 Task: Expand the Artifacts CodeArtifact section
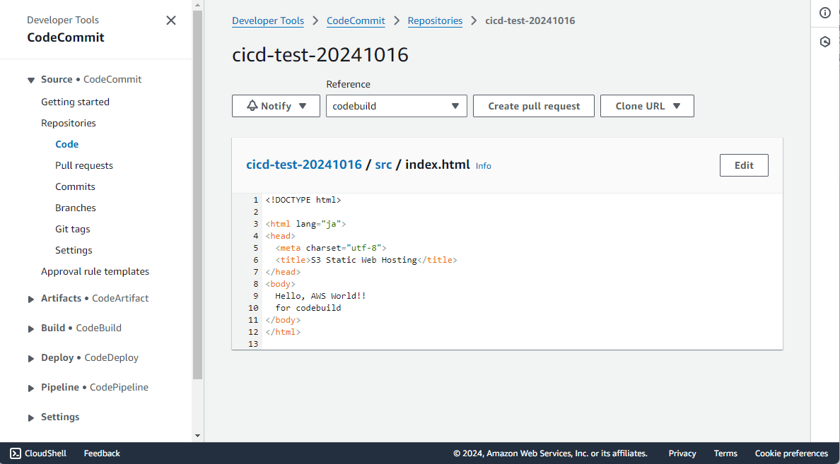click(31, 299)
